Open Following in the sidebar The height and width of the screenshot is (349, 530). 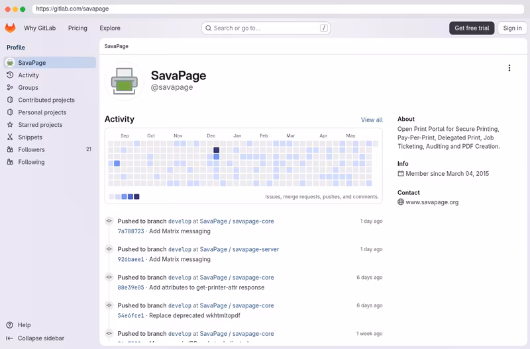tap(50, 162)
